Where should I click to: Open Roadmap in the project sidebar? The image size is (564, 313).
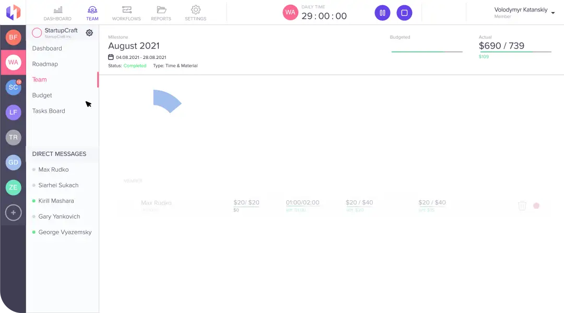(45, 64)
